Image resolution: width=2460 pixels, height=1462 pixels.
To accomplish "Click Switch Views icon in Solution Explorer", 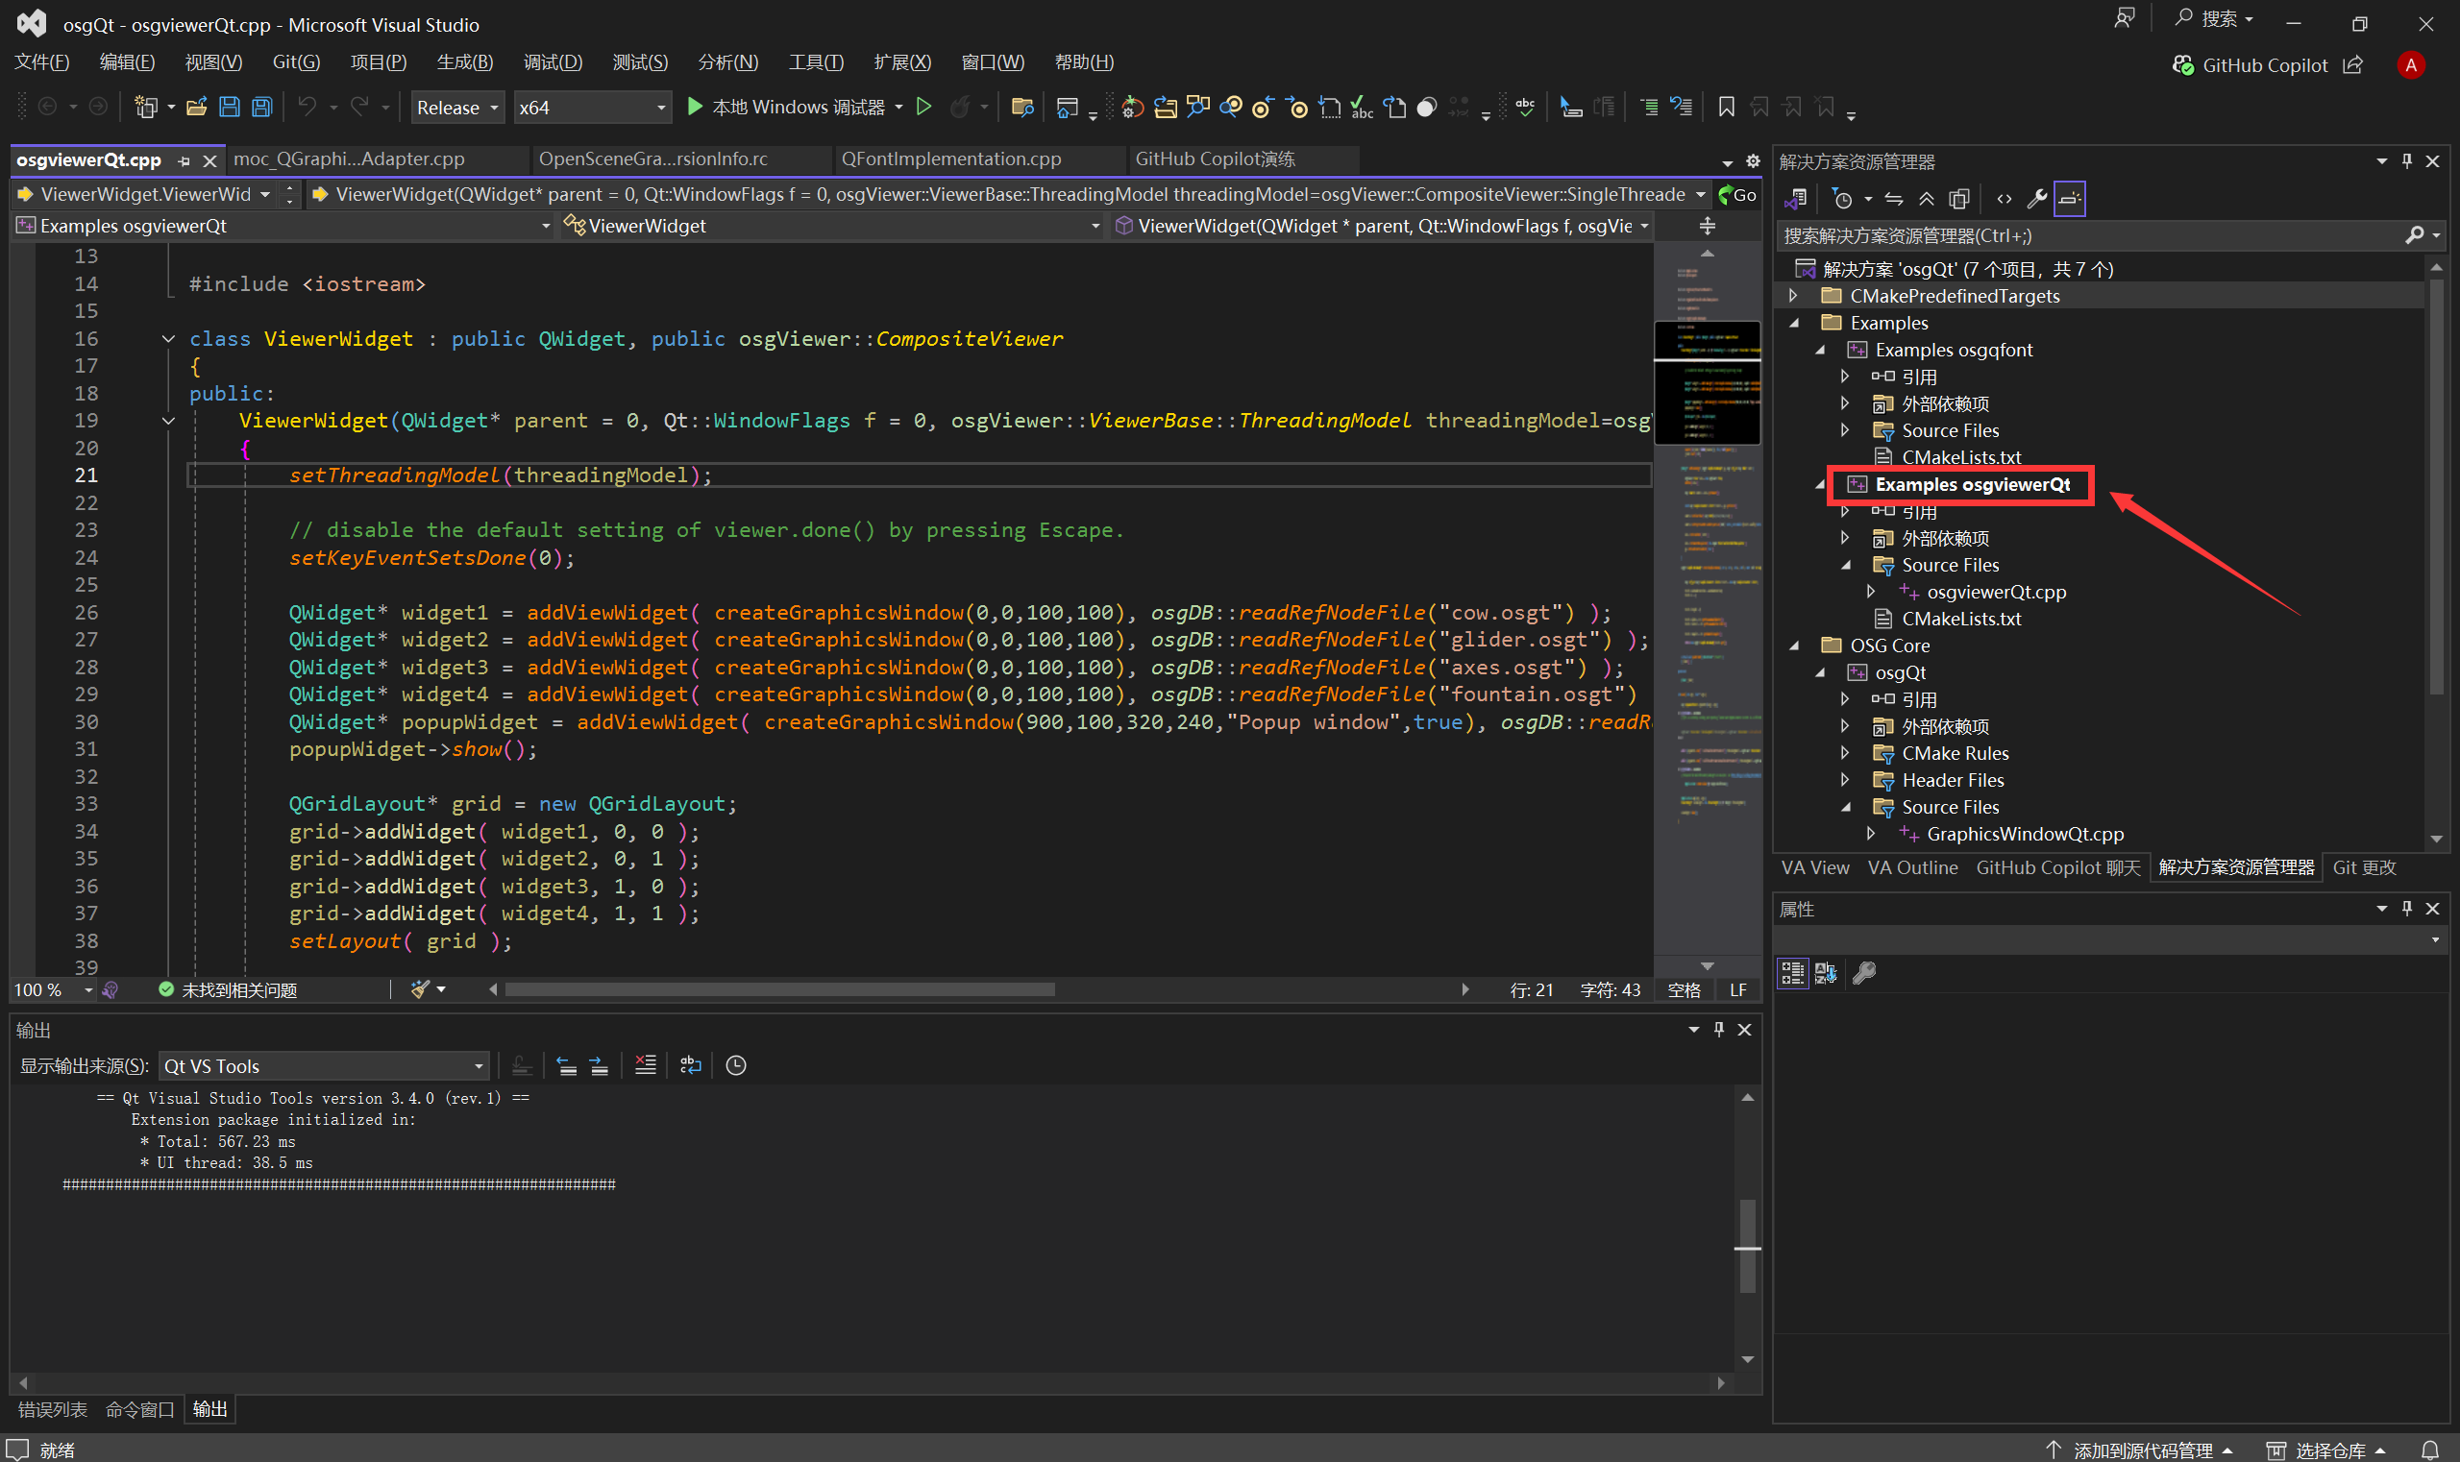I will (x=1796, y=199).
